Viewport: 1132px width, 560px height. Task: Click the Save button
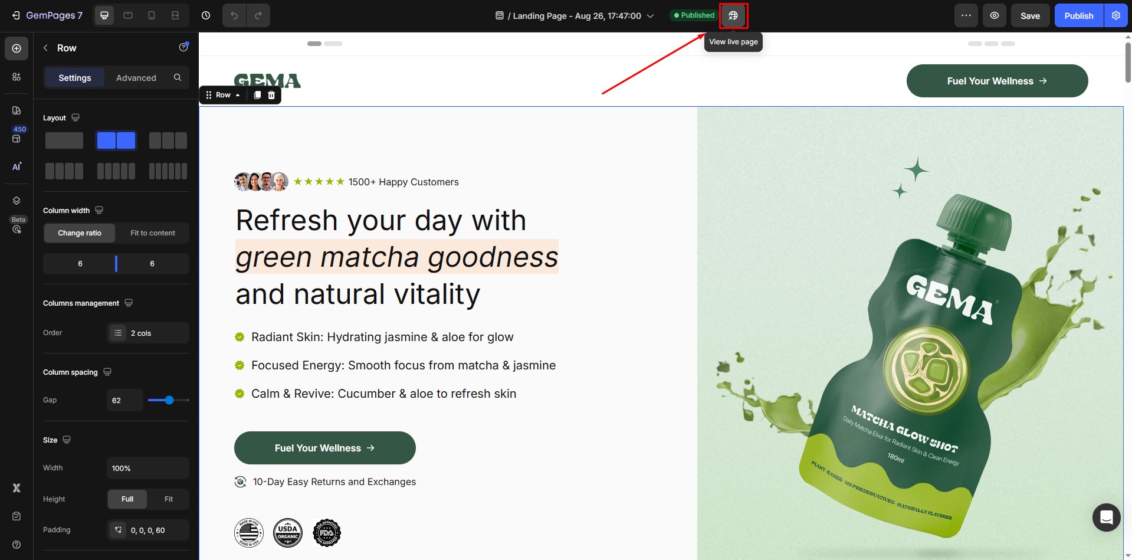1030,15
